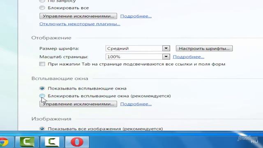This screenshot has height=148, width=263.
Task: Click the 'Отображение' section heading
Action: point(51,38)
